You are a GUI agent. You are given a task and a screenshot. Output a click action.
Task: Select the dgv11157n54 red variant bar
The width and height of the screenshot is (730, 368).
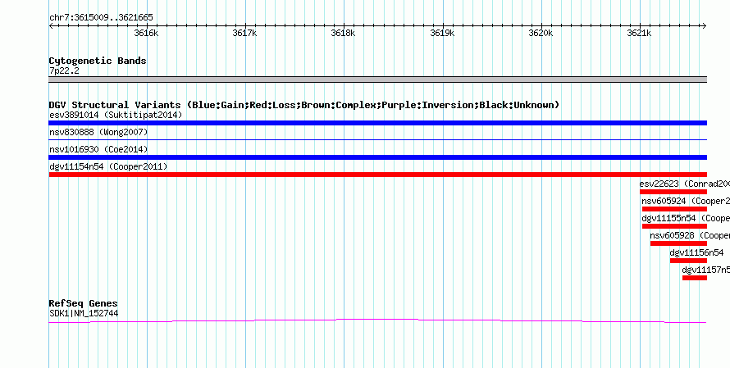pyautogui.click(x=695, y=278)
